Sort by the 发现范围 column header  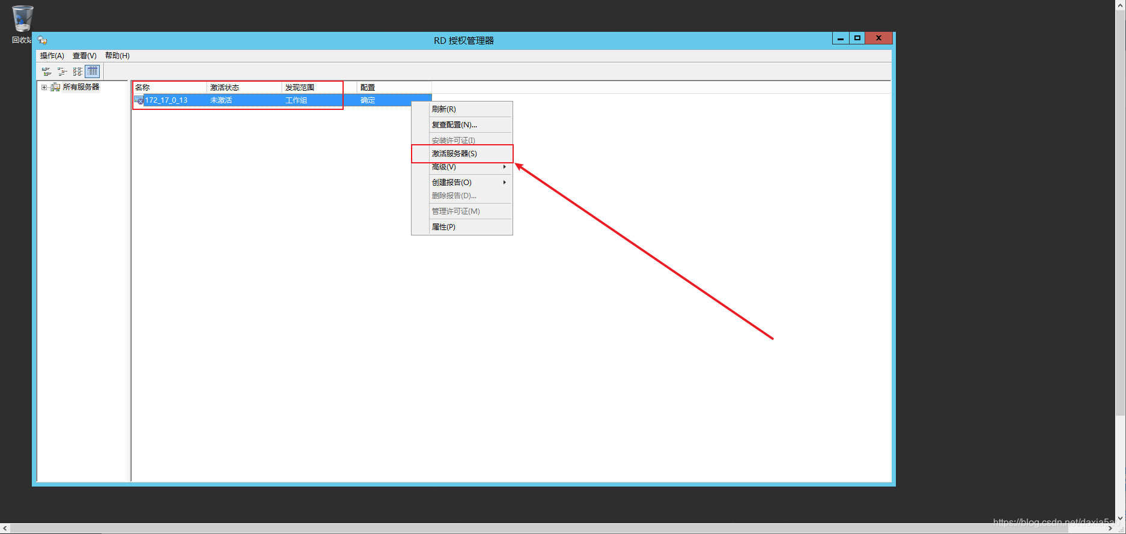pos(320,88)
